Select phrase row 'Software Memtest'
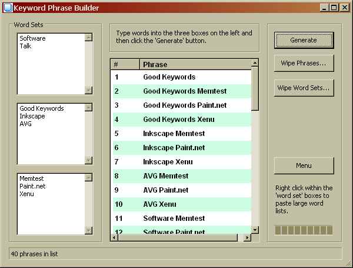Screen dimensions: 353x268 pyautogui.click(x=182, y=218)
